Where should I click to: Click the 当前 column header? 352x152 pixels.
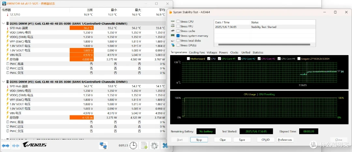90,10
